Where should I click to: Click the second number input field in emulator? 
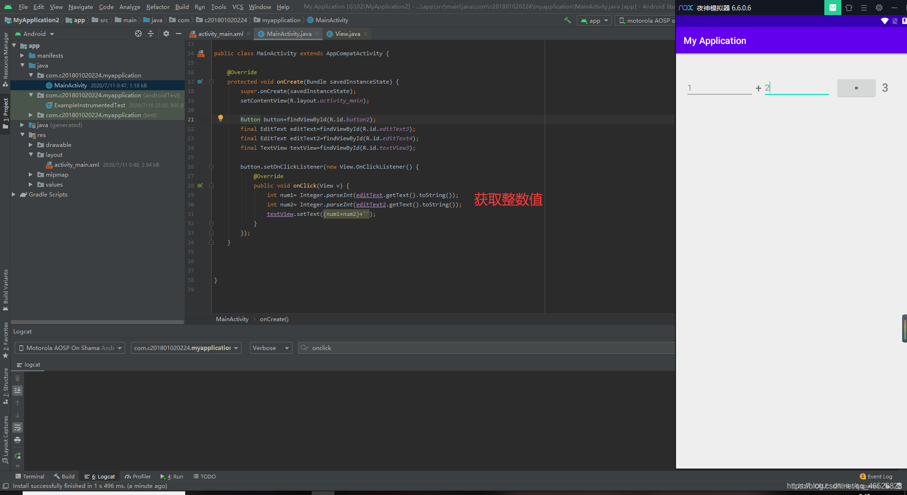[797, 87]
